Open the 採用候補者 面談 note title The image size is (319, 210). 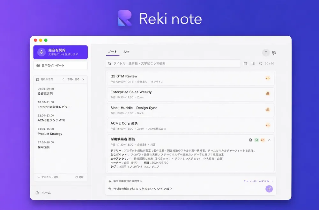[x=123, y=139]
